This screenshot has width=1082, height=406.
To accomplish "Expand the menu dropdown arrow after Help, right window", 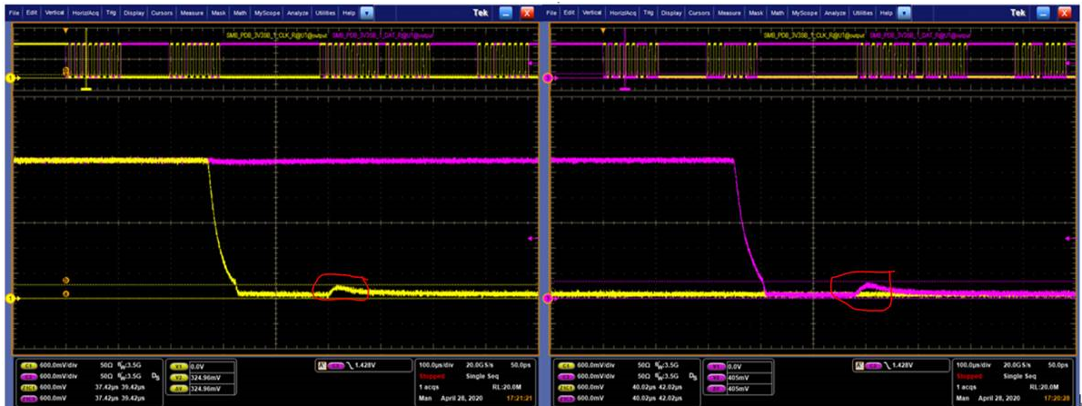I will [905, 13].
